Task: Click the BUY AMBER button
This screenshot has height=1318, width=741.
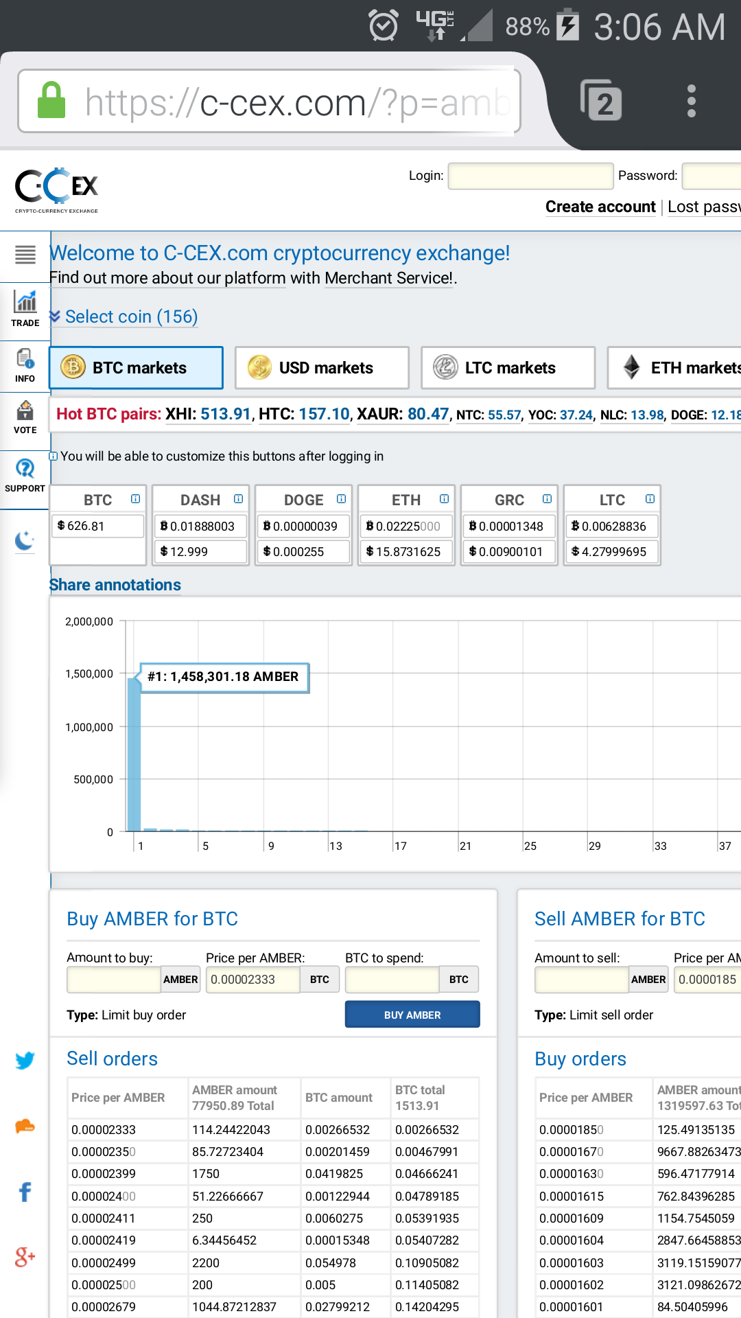Action: [412, 1015]
